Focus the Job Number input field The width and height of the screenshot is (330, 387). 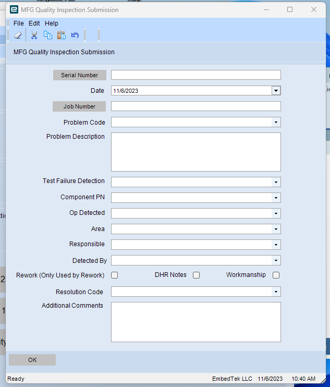click(x=196, y=106)
